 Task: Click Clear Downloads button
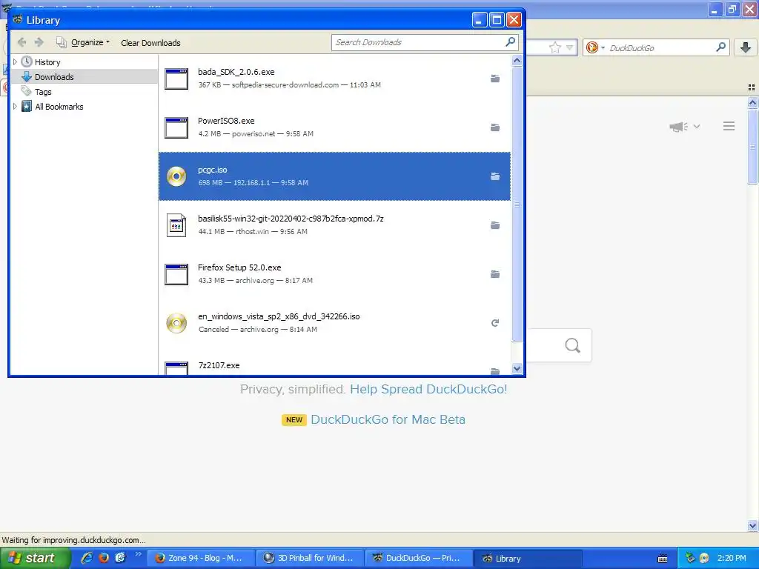tap(150, 42)
